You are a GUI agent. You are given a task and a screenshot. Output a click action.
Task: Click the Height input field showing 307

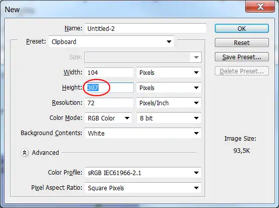click(109, 88)
